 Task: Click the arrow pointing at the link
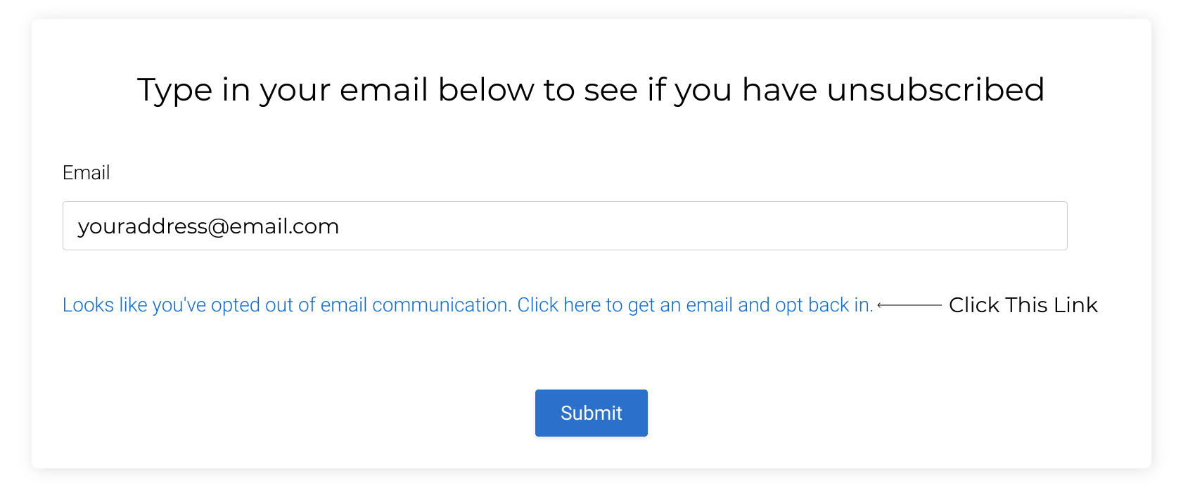(x=909, y=305)
